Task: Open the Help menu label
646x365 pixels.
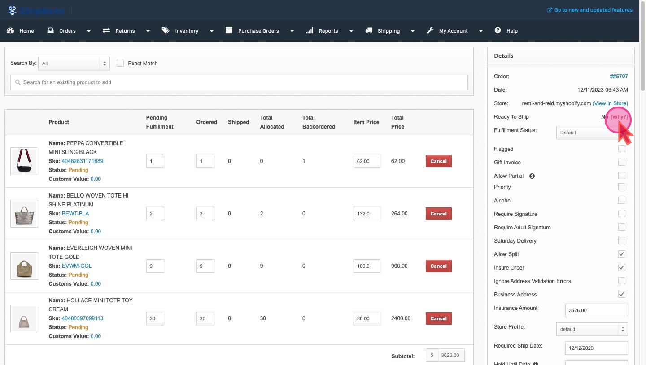Action: click(512, 31)
